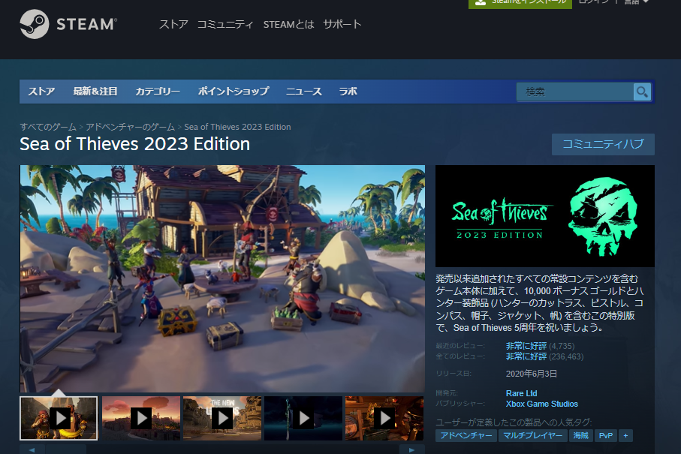The width and height of the screenshot is (681, 454).
Task: Expand the 最新＆注目 store tab
Action: tap(95, 92)
